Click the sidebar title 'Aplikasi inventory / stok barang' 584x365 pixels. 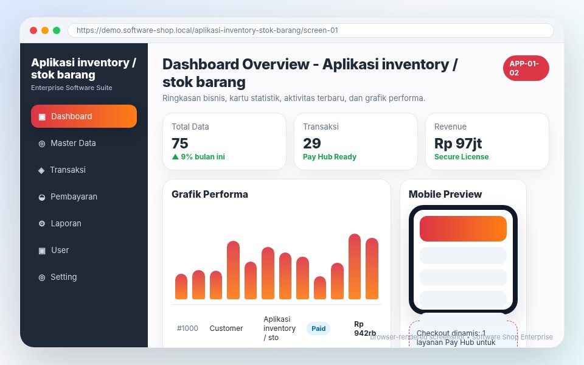pyautogui.click(x=83, y=69)
